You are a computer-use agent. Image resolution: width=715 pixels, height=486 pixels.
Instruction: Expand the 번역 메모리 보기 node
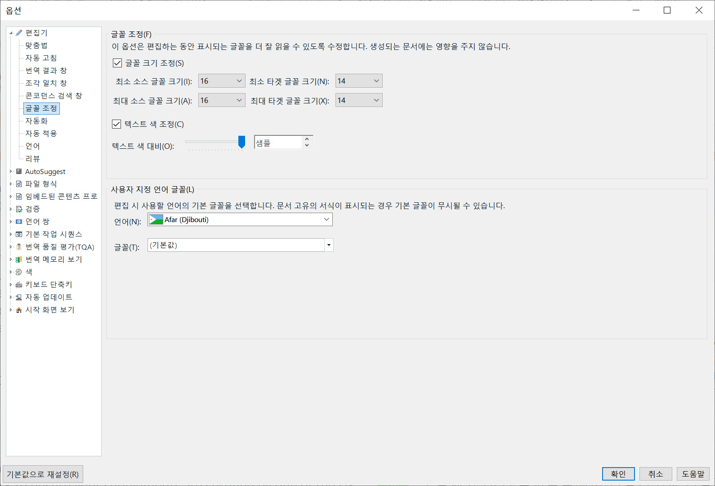pos(11,259)
